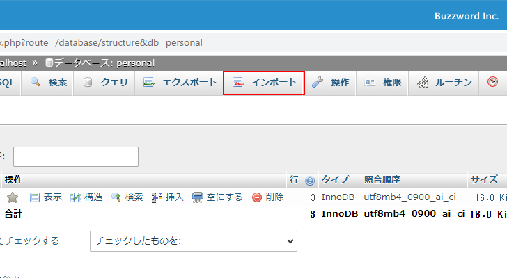Open the 挿入 link in table row
This screenshot has height=278, width=507.
point(175,197)
